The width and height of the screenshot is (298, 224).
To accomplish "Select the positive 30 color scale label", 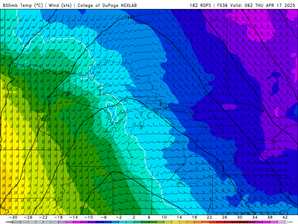I will tap(240, 217).
